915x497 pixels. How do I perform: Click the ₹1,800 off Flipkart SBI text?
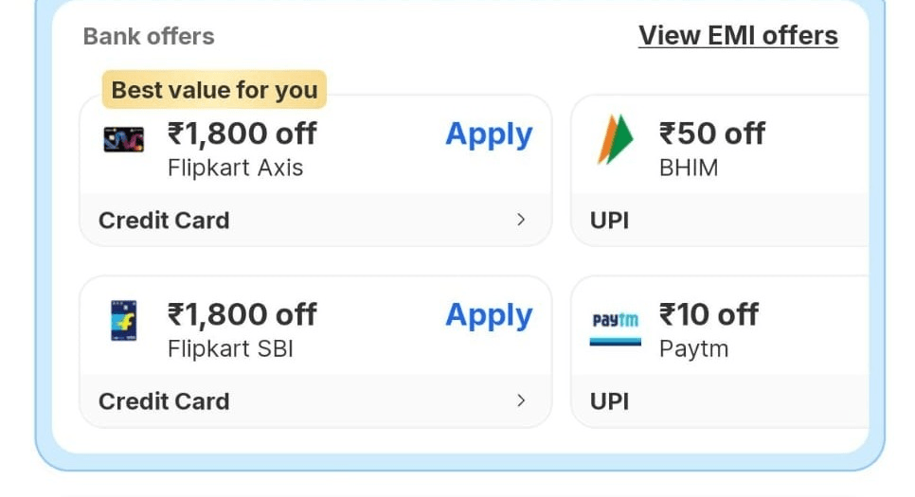click(242, 314)
